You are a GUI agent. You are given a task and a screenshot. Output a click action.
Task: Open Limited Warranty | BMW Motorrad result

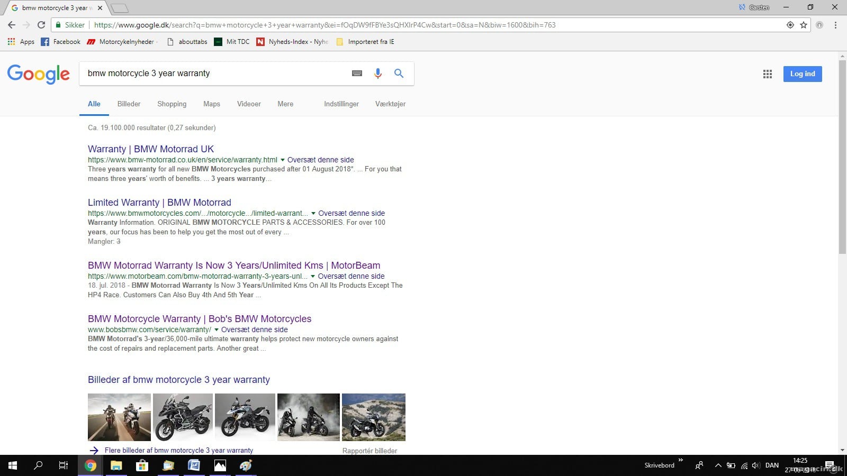click(159, 203)
